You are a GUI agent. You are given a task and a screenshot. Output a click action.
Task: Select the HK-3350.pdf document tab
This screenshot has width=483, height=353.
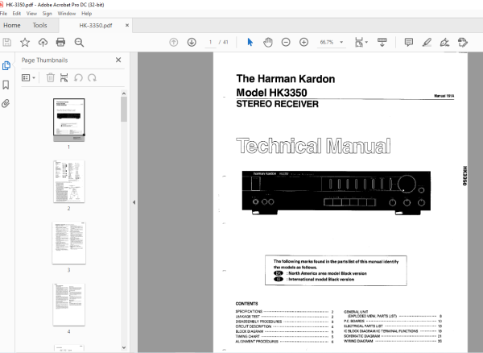pyautogui.click(x=96, y=26)
